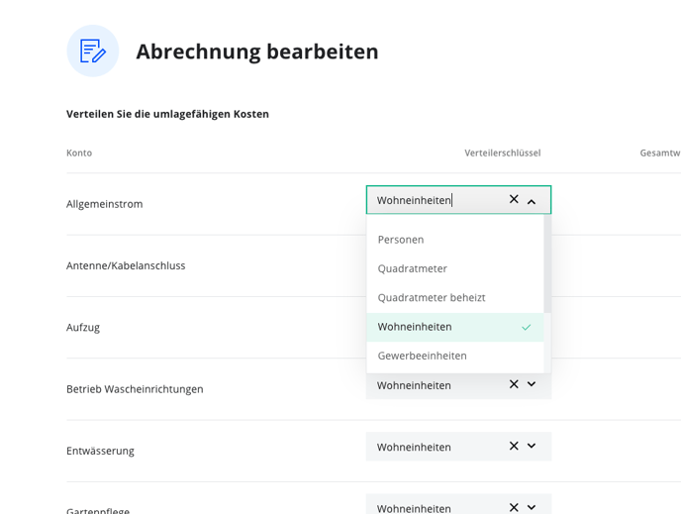Clear the Gartenpflege selection with X
This screenshot has width=681, height=514.
(x=514, y=507)
